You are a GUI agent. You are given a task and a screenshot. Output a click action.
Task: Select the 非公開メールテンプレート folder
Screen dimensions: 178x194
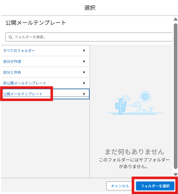tap(24, 83)
